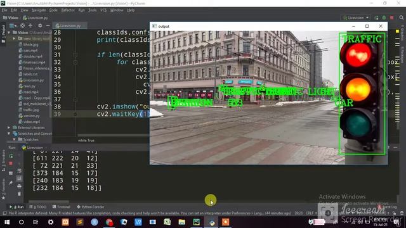Open Sublime Text from the taskbar
The height and width of the screenshot is (228, 406).
tap(80, 222)
